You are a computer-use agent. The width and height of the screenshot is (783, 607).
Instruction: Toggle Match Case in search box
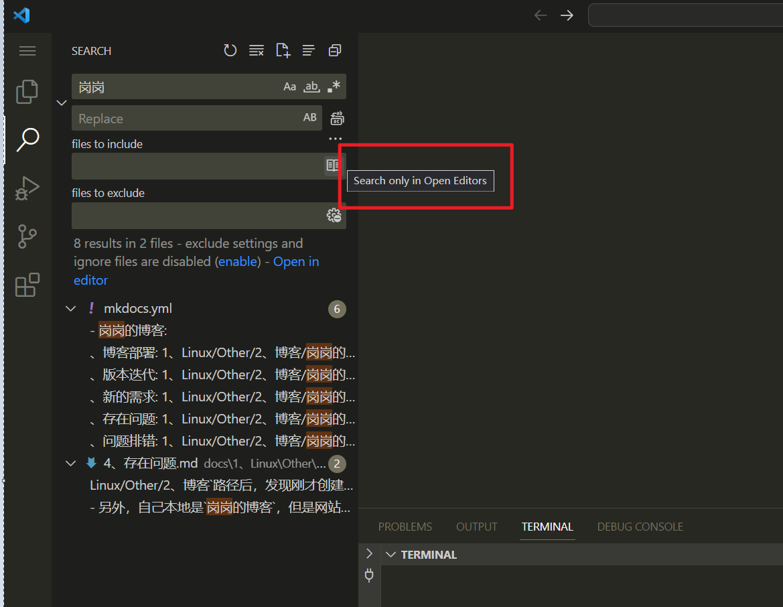coord(289,86)
